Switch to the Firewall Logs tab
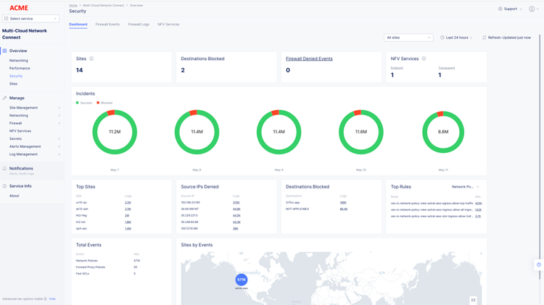544x305 pixels. [139, 25]
